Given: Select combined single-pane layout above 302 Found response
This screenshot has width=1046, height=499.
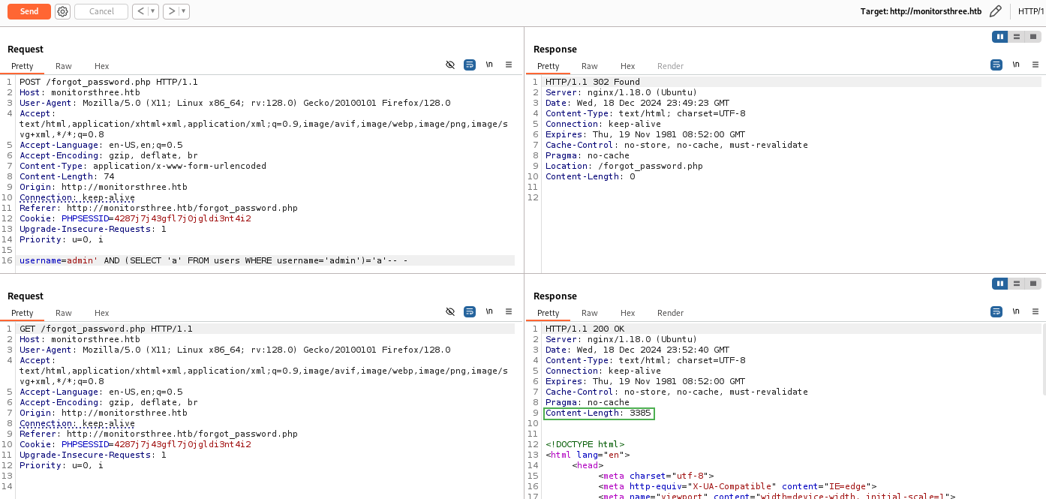Looking at the screenshot, I should point(1033,37).
